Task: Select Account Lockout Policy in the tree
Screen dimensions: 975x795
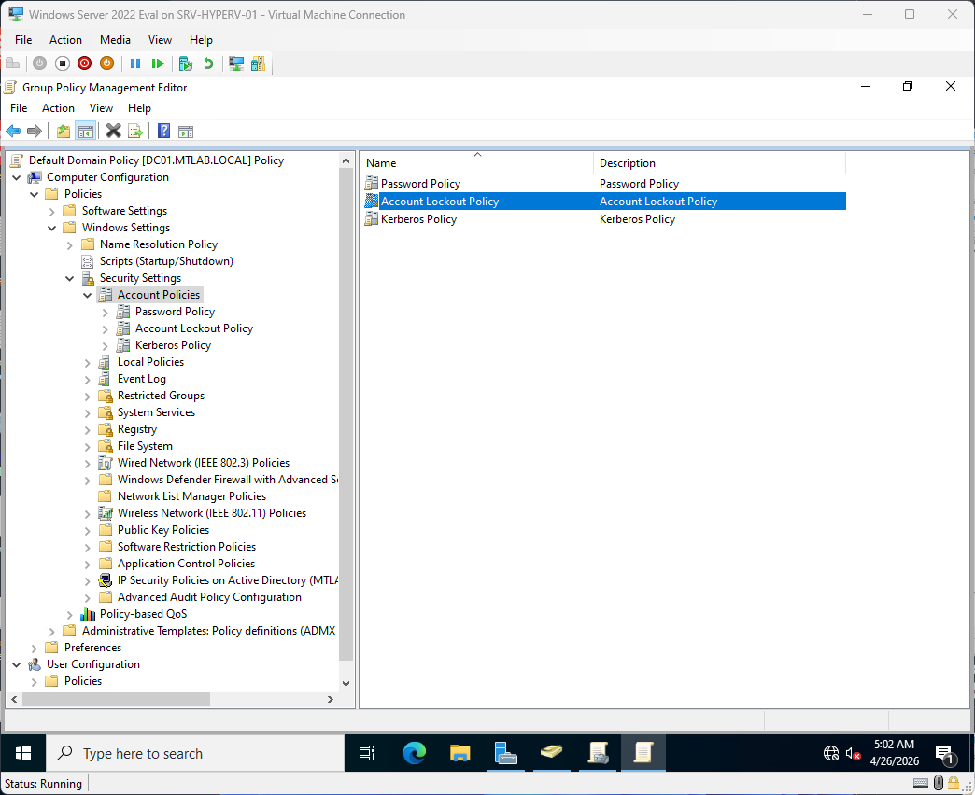Action: (x=194, y=328)
